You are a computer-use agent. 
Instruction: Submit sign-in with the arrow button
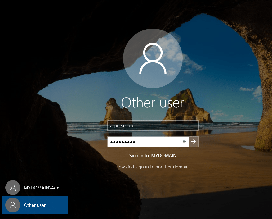click(x=194, y=142)
